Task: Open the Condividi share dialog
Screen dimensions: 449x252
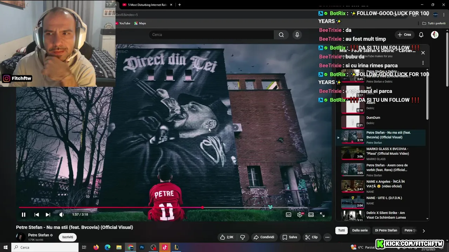Action: pyautogui.click(x=264, y=237)
